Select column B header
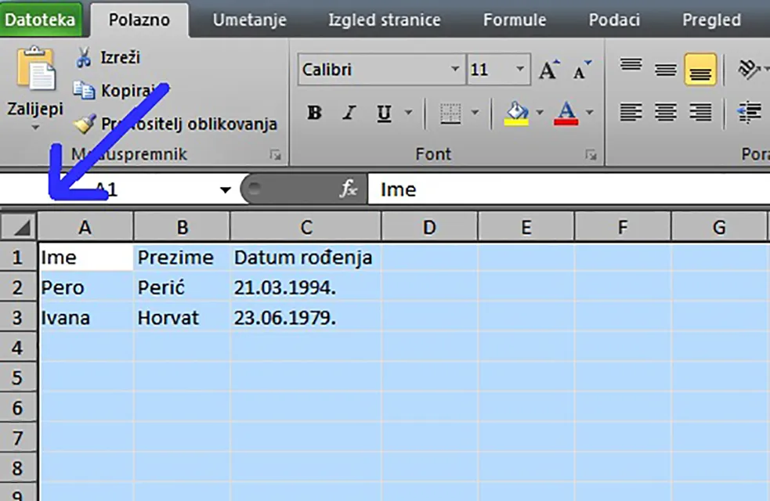 coord(183,227)
